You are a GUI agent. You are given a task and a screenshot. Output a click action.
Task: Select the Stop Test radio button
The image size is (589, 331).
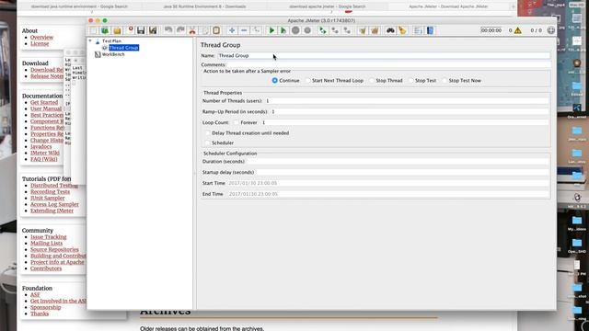(411, 81)
